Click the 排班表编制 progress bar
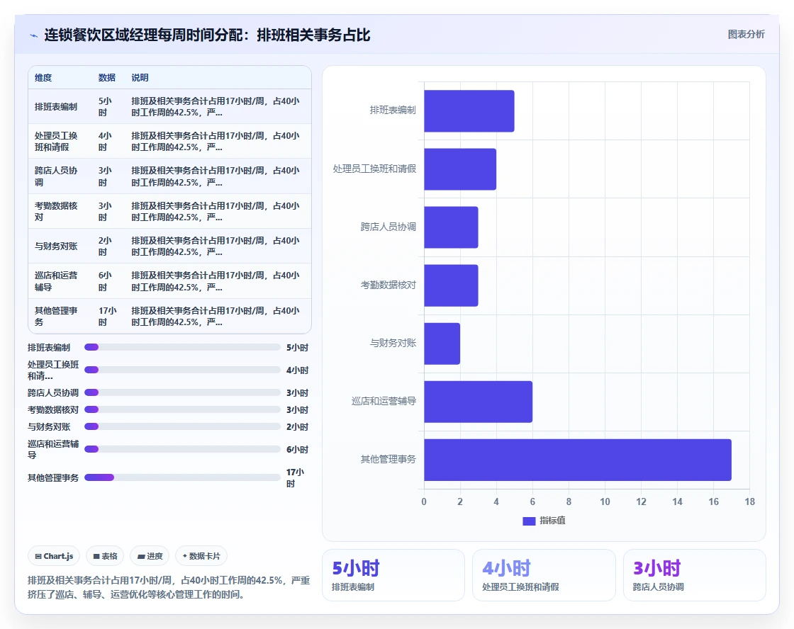This screenshot has height=629, width=794. tap(182, 347)
